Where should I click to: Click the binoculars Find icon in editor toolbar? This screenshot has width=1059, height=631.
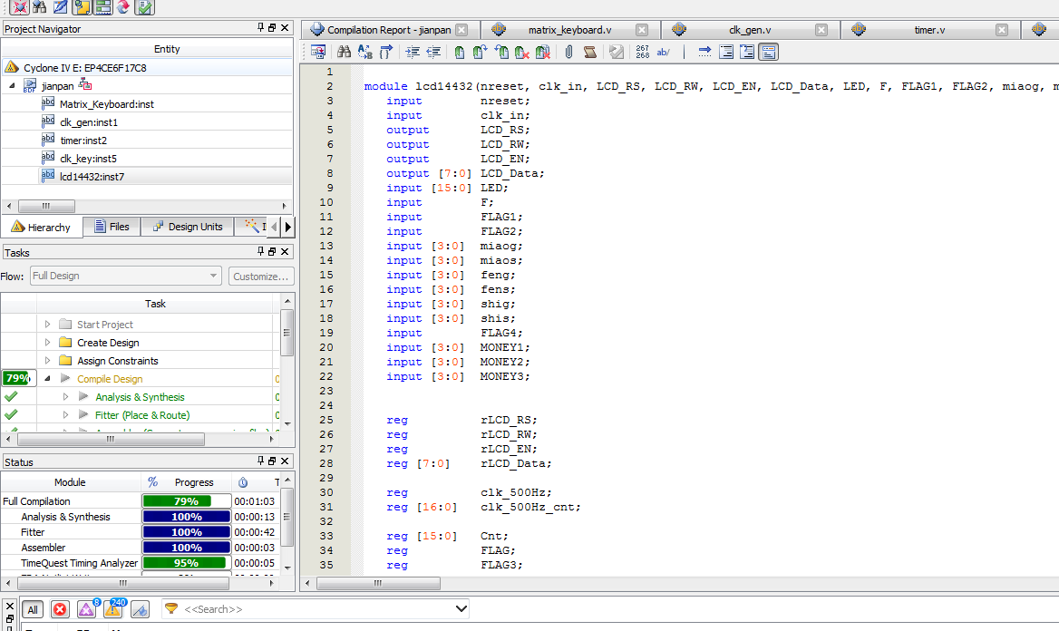click(x=344, y=53)
